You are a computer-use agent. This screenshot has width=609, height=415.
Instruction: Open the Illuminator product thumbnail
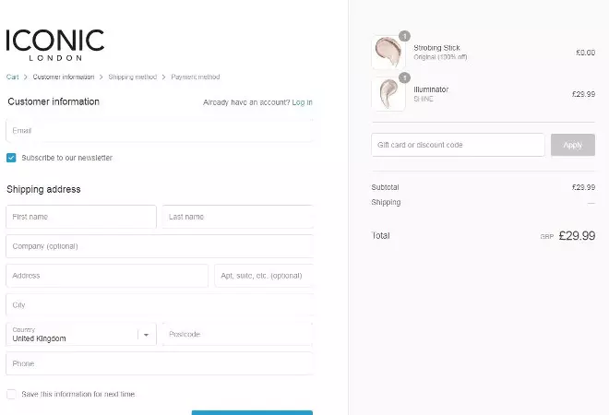(388, 93)
